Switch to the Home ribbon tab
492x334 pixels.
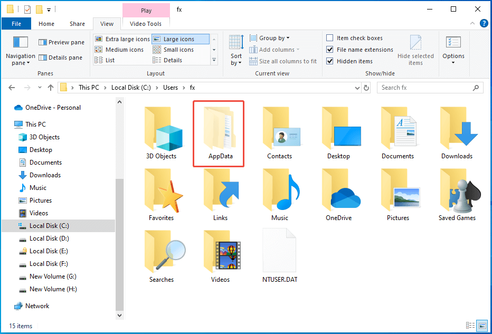[46, 23]
